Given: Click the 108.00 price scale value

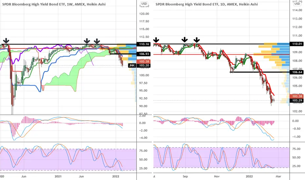Looking at the screenshot, I should pyautogui.click(x=297, y=61).
